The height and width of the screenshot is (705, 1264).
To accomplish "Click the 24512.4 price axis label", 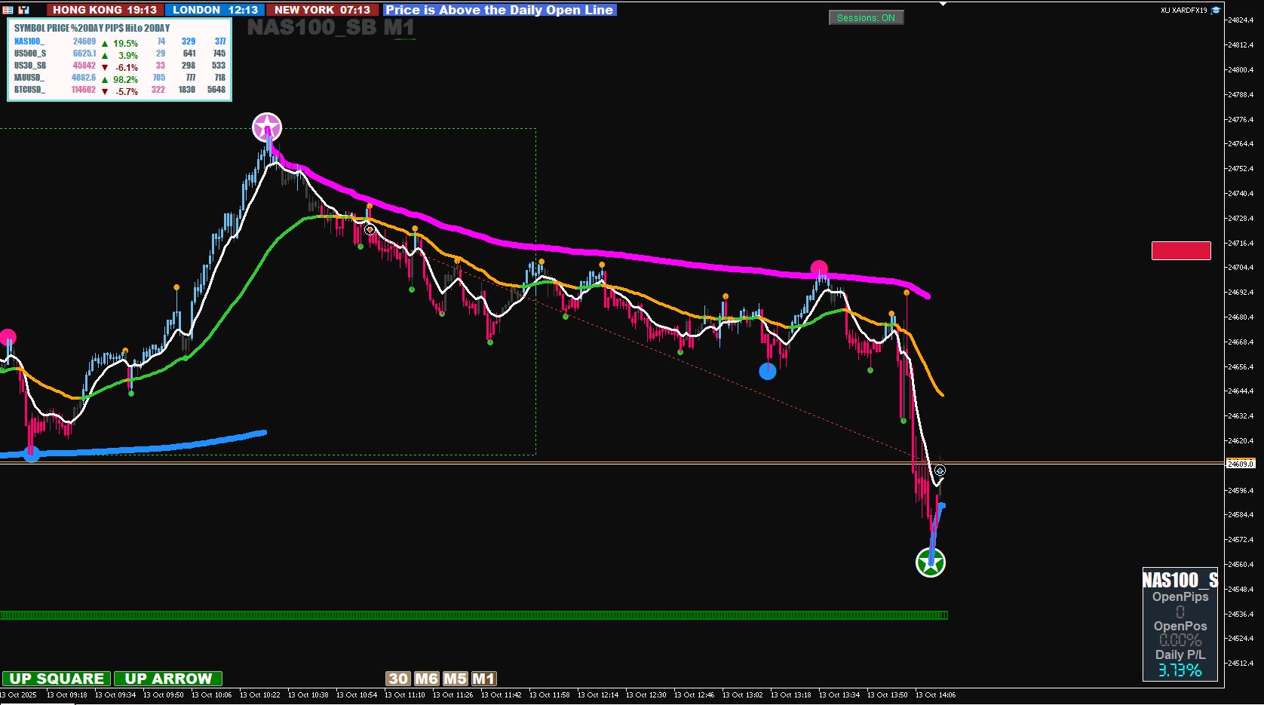I will point(1241,663).
